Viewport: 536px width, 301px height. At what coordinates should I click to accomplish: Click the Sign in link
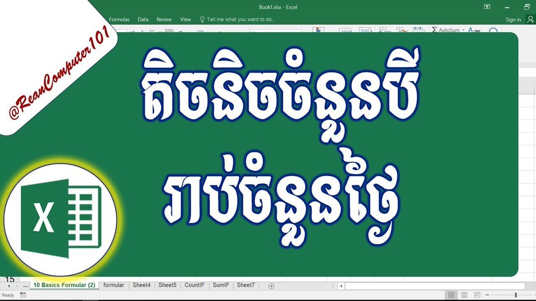click(x=513, y=19)
